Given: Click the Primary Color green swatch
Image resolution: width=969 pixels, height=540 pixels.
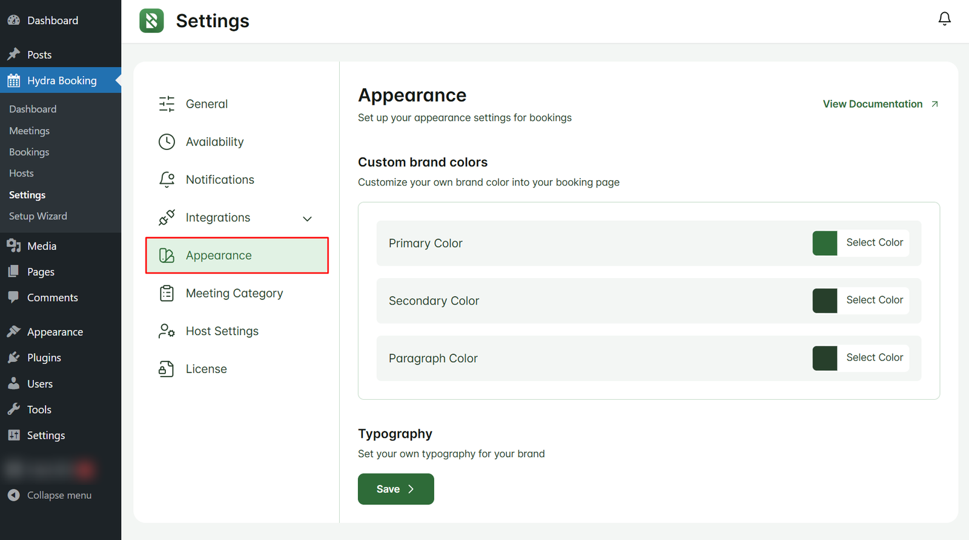Looking at the screenshot, I should click(x=824, y=243).
